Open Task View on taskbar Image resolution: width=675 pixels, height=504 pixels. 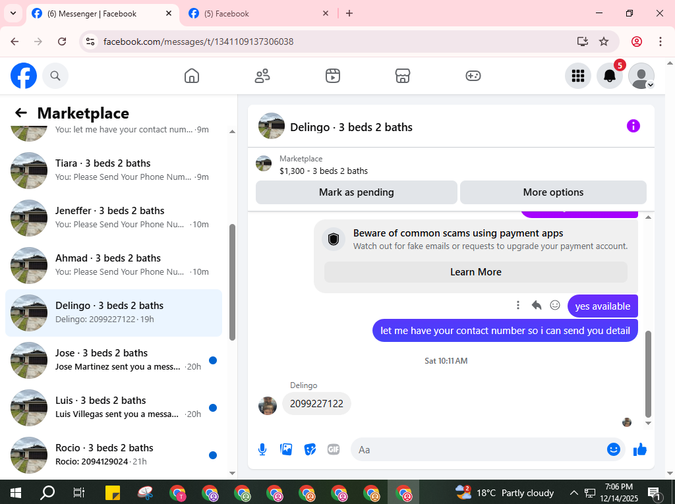click(79, 492)
